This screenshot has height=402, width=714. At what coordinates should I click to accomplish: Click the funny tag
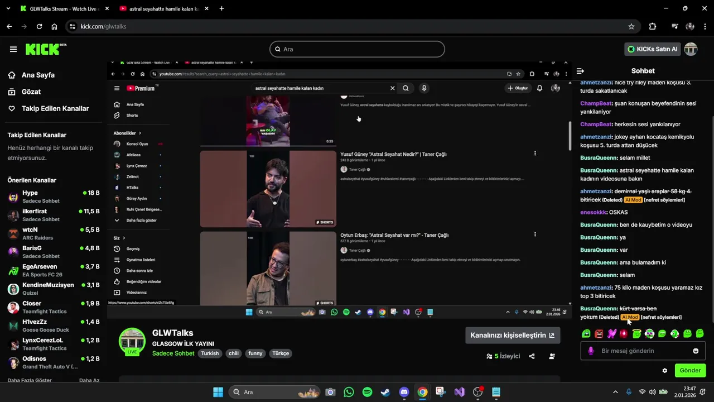pyautogui.click(x=255, y=353)
